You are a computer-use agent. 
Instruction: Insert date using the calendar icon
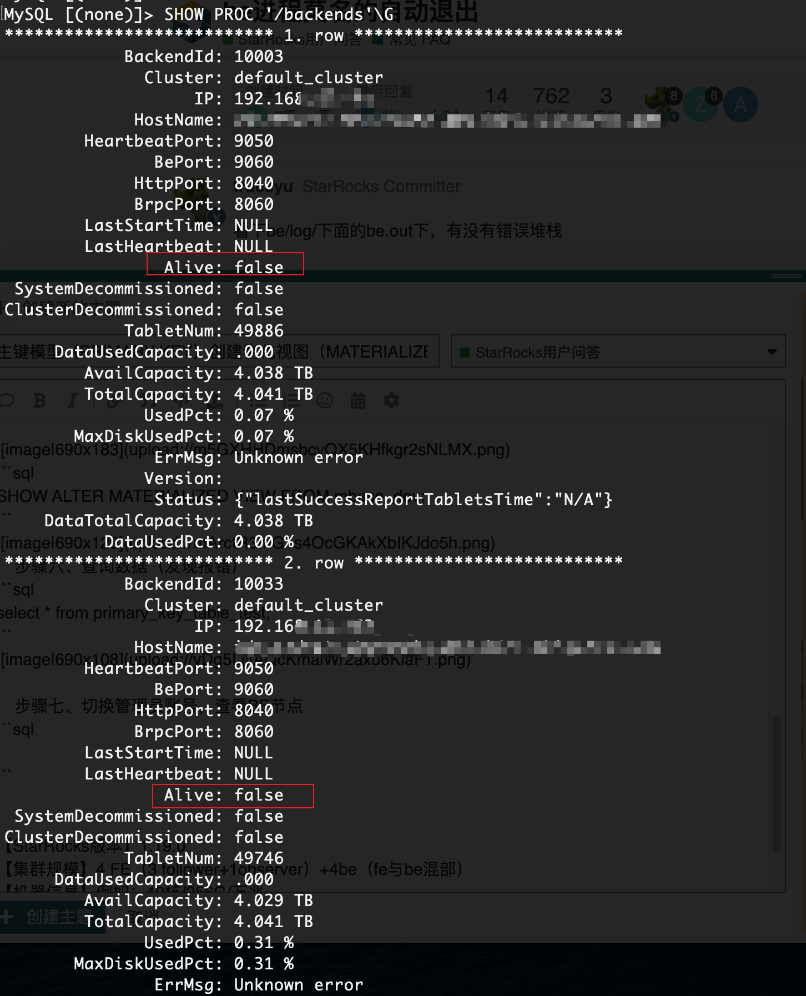(x=358, y=400)
